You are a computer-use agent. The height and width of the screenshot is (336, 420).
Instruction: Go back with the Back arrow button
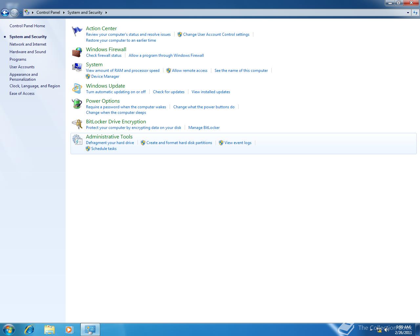point(5,13)
